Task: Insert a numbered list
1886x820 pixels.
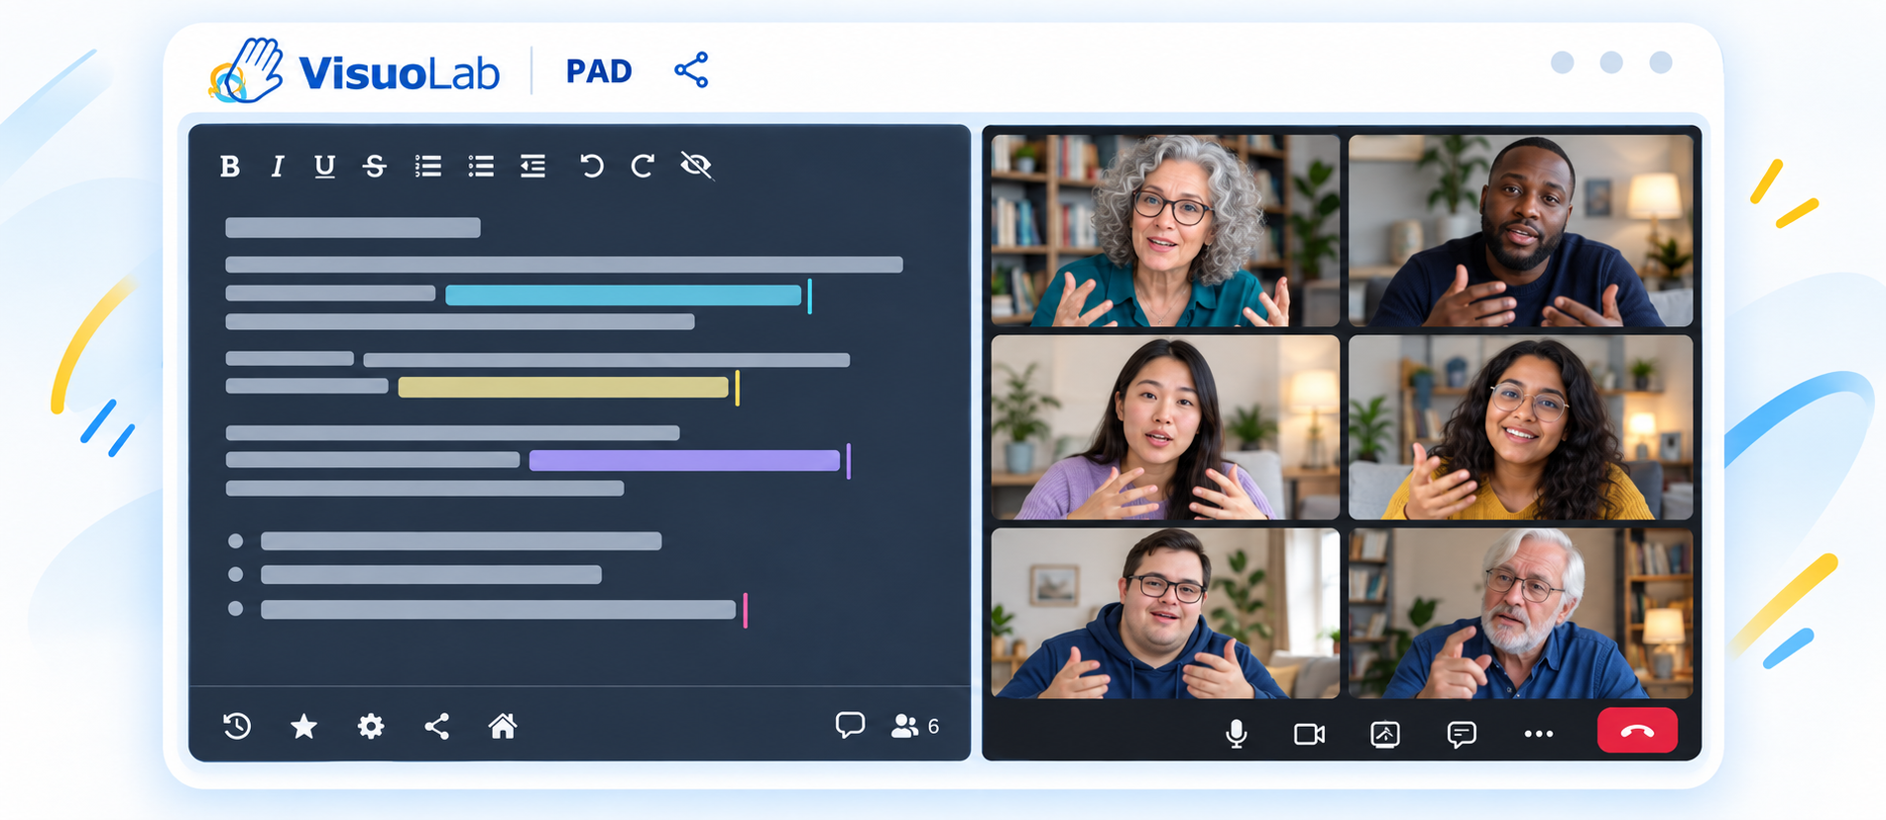Action: [x=428, y=166]
